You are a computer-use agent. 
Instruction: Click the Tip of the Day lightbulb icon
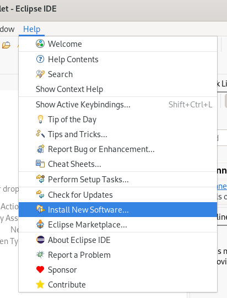40,120
